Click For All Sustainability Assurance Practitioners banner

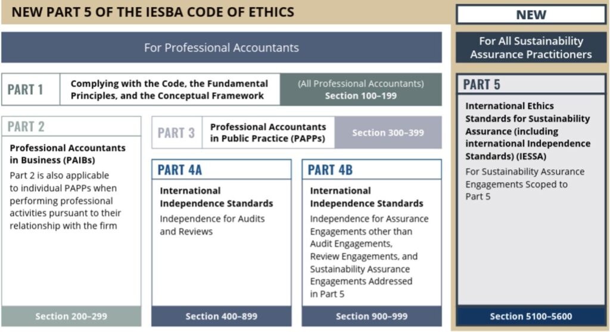(531, 48)
